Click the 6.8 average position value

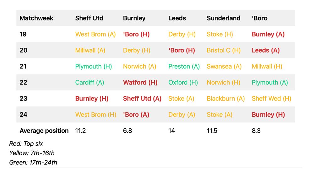point(127,130)
